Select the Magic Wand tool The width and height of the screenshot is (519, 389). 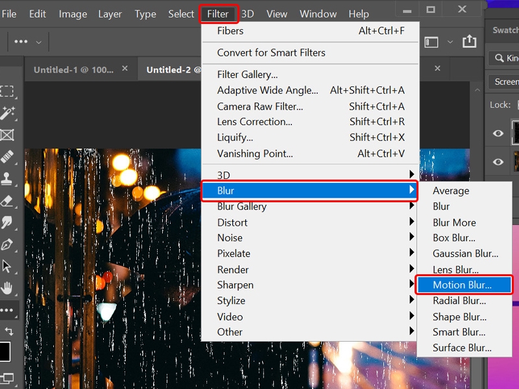pyautogui.click(x=9, y=112)
